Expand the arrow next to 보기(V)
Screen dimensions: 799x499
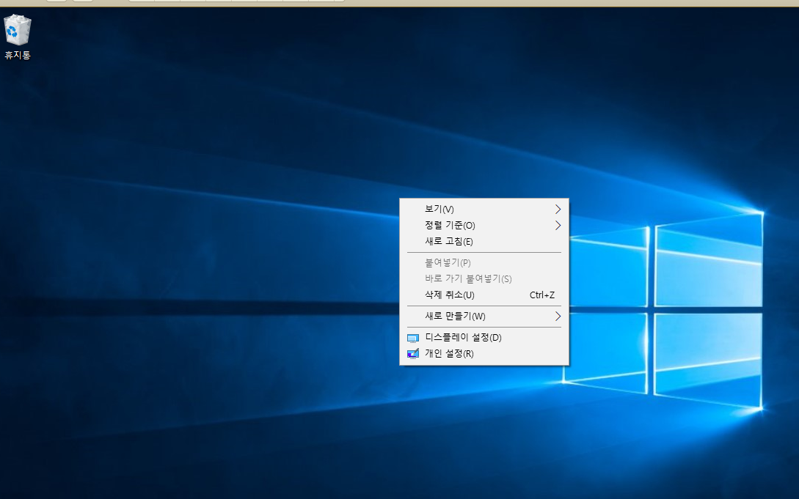point(558,210)
